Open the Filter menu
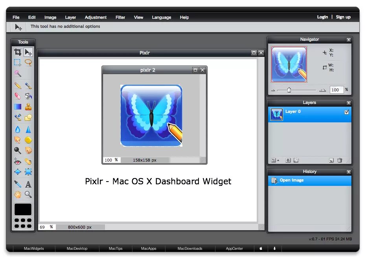The width and height of the screenshot is (366, 260). (120, 17)
